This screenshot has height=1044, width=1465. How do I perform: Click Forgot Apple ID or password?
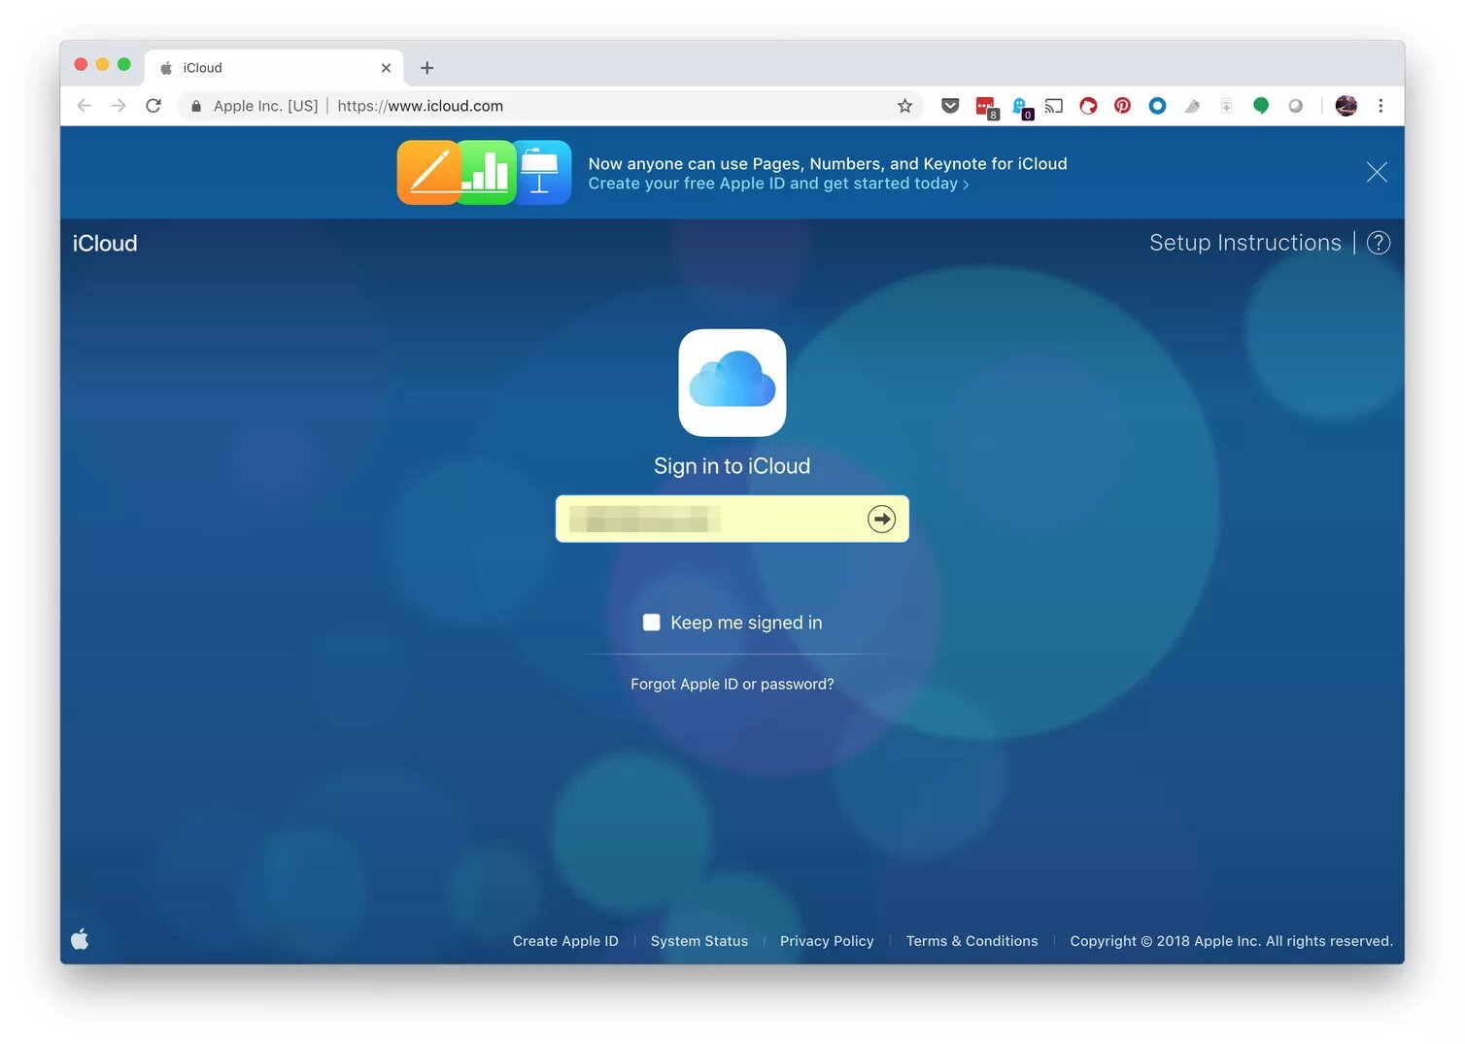coord(732,684)
